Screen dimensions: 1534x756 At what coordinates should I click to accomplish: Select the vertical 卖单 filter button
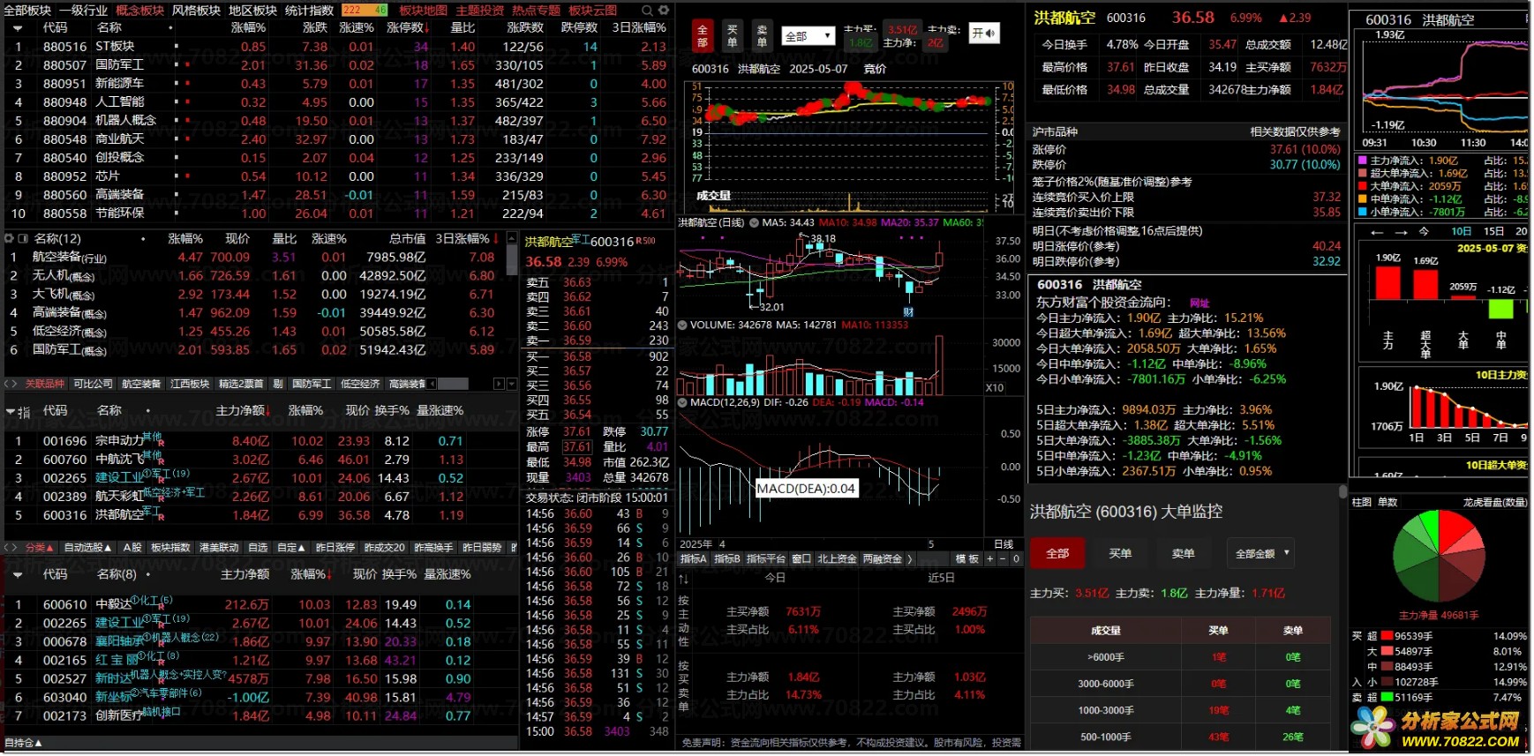coord(762,36)
